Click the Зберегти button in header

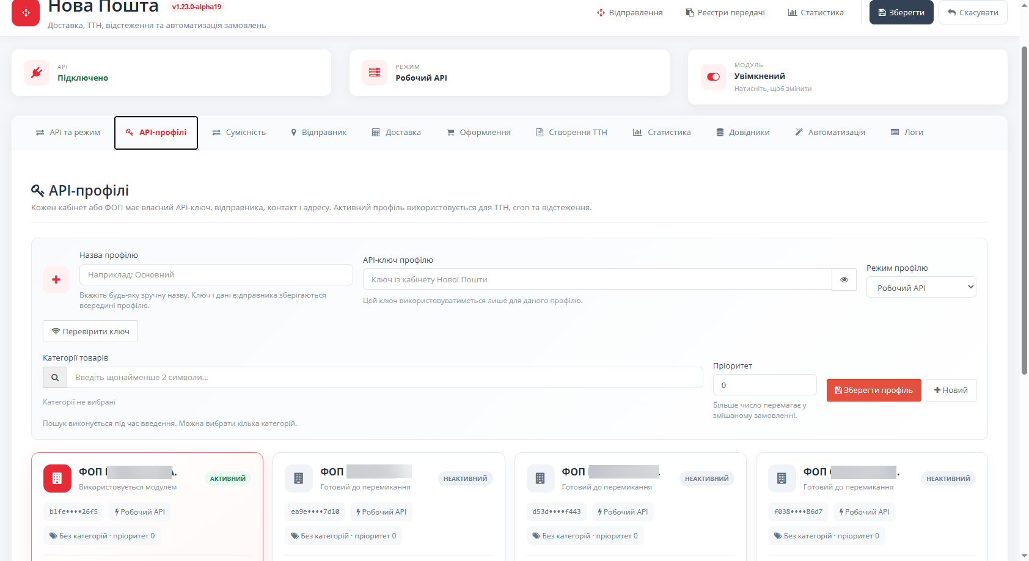pyautogui.click(x=901, y=12)
